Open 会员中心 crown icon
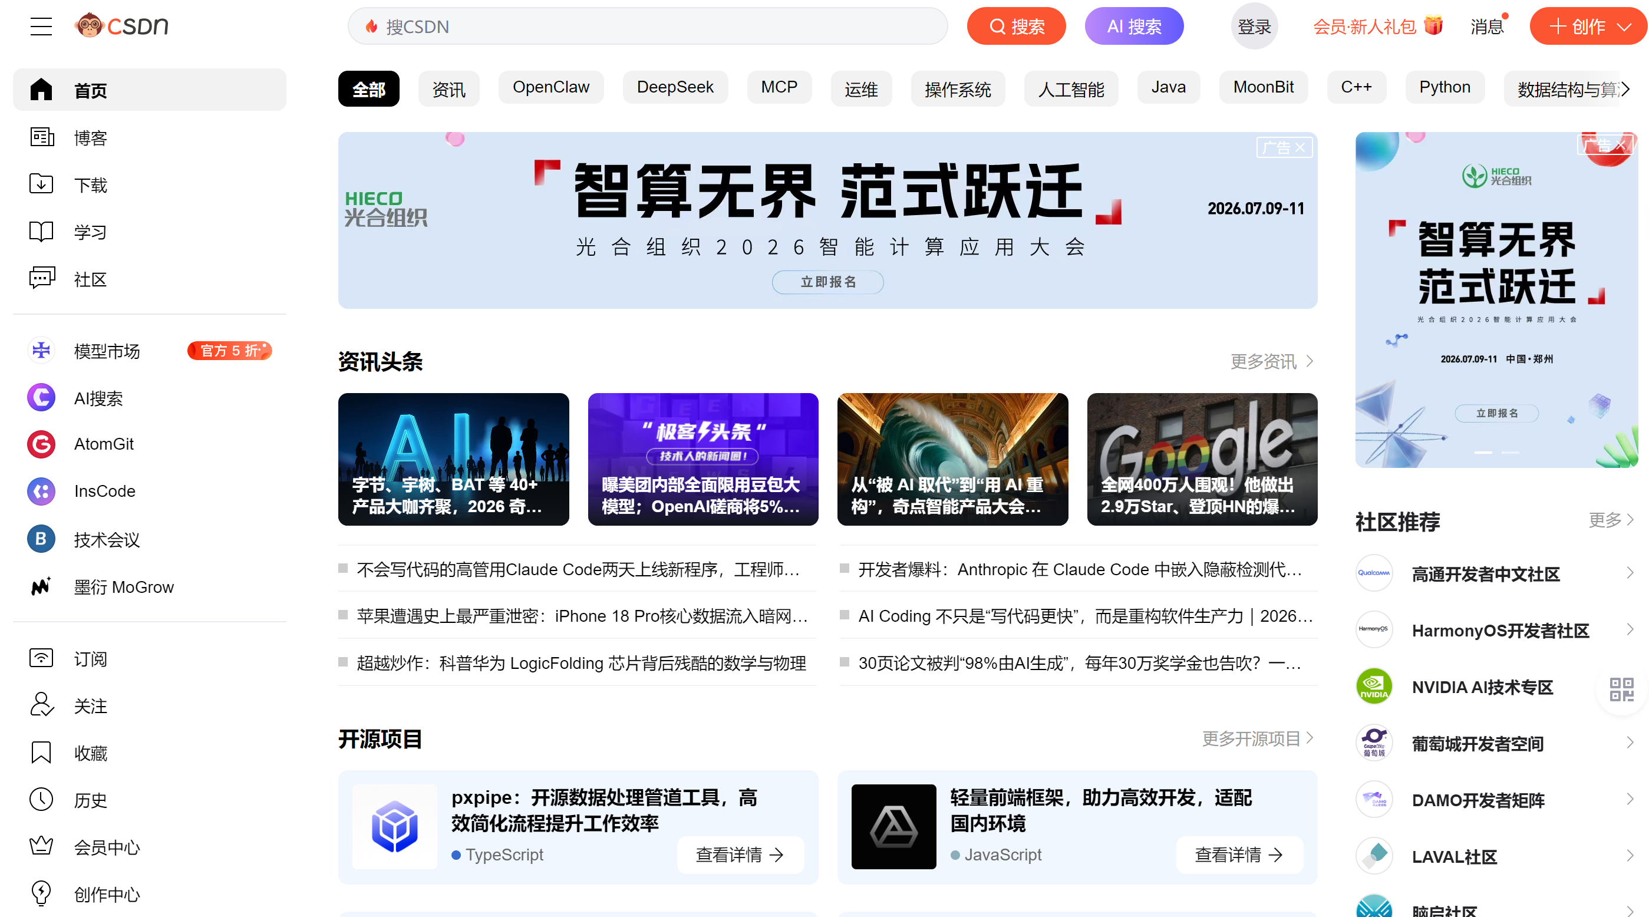The image size is (1649, 917). coord(41,847)
